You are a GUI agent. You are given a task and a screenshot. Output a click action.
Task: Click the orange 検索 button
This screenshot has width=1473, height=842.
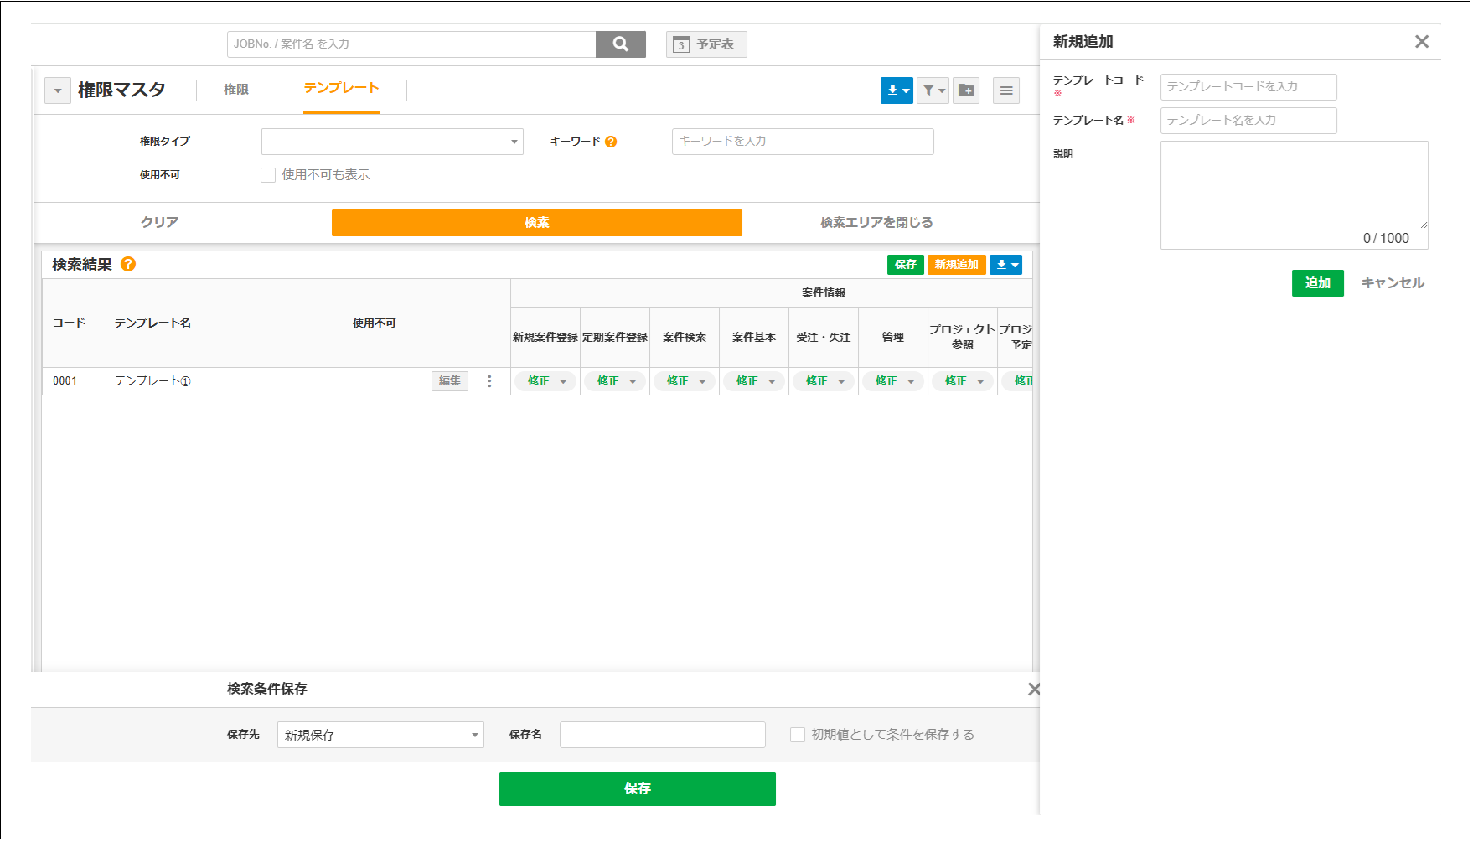tap(536, 223)
